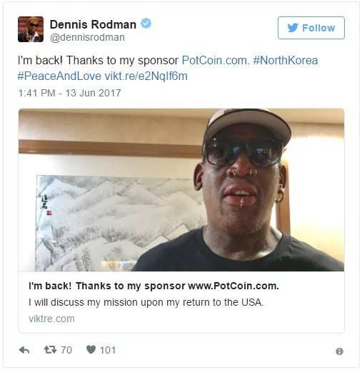The image size is (362, 370).
Task: Click the retweet count 70
Action: pos(66,350)
